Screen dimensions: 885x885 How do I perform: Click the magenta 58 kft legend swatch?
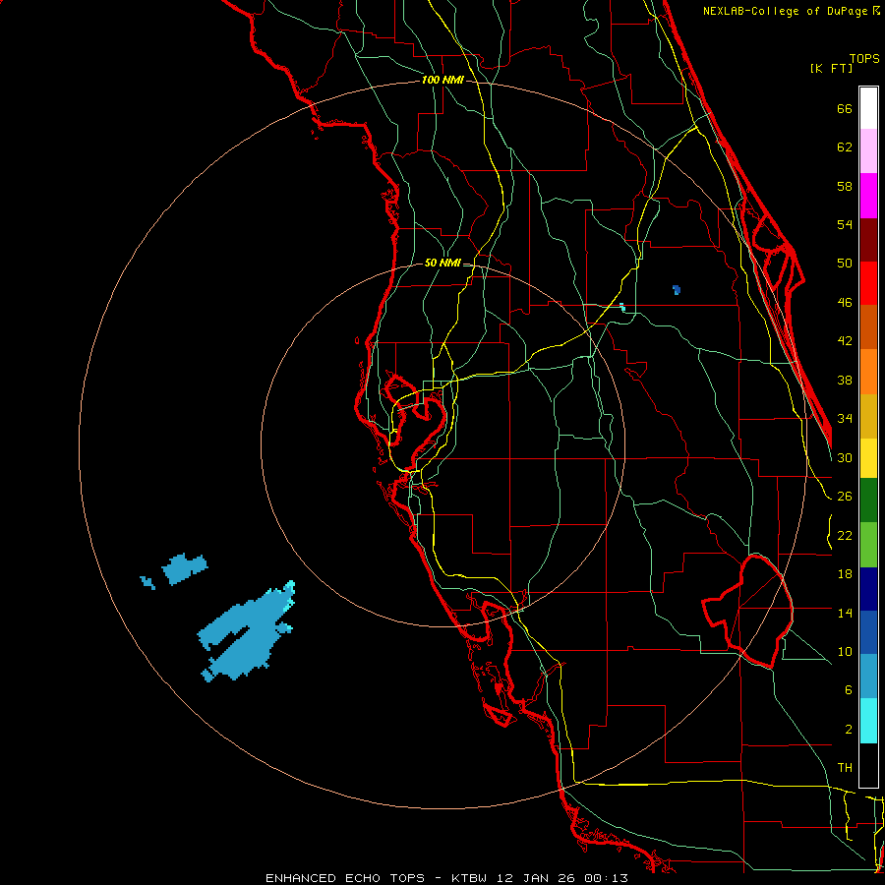coord(868,196)
